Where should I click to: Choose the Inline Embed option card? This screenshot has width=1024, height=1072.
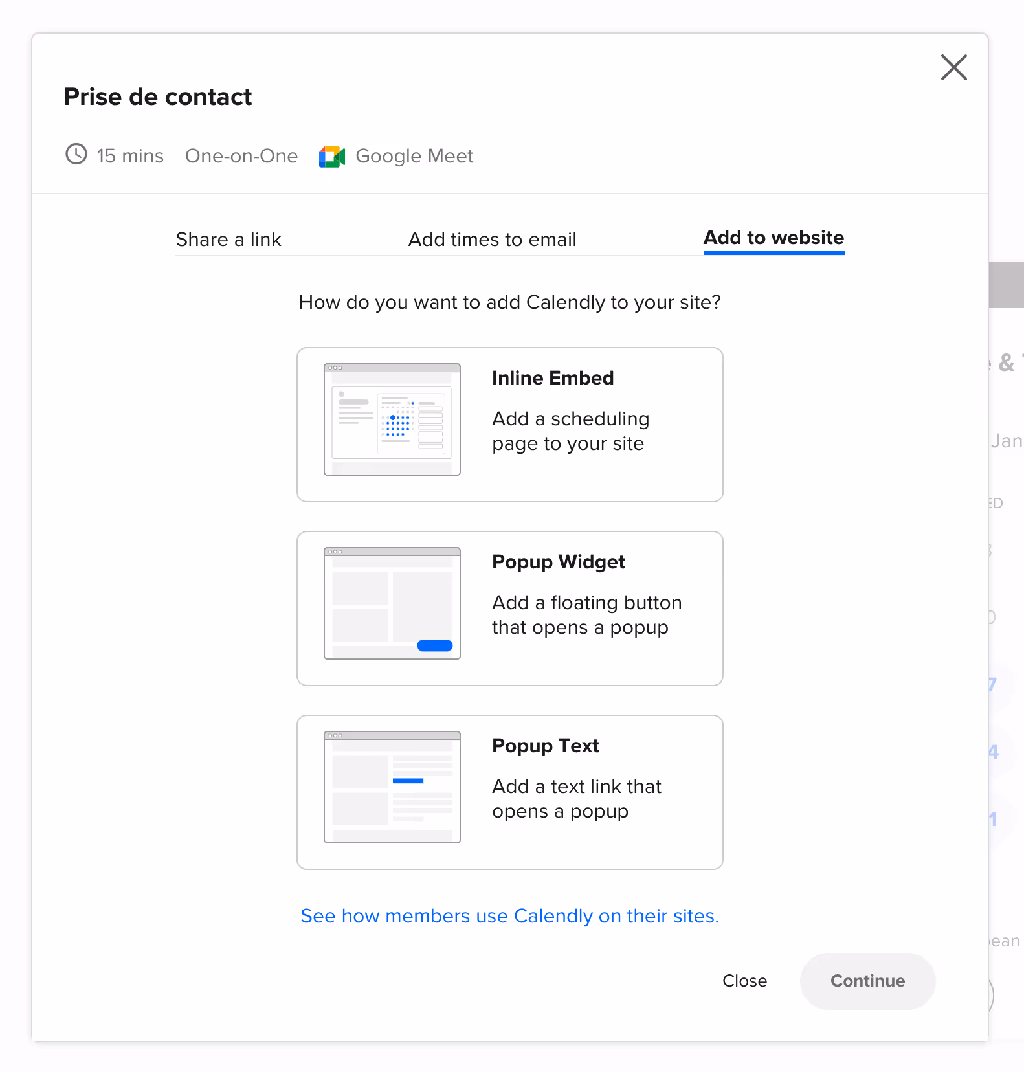[x=510, y=425]
